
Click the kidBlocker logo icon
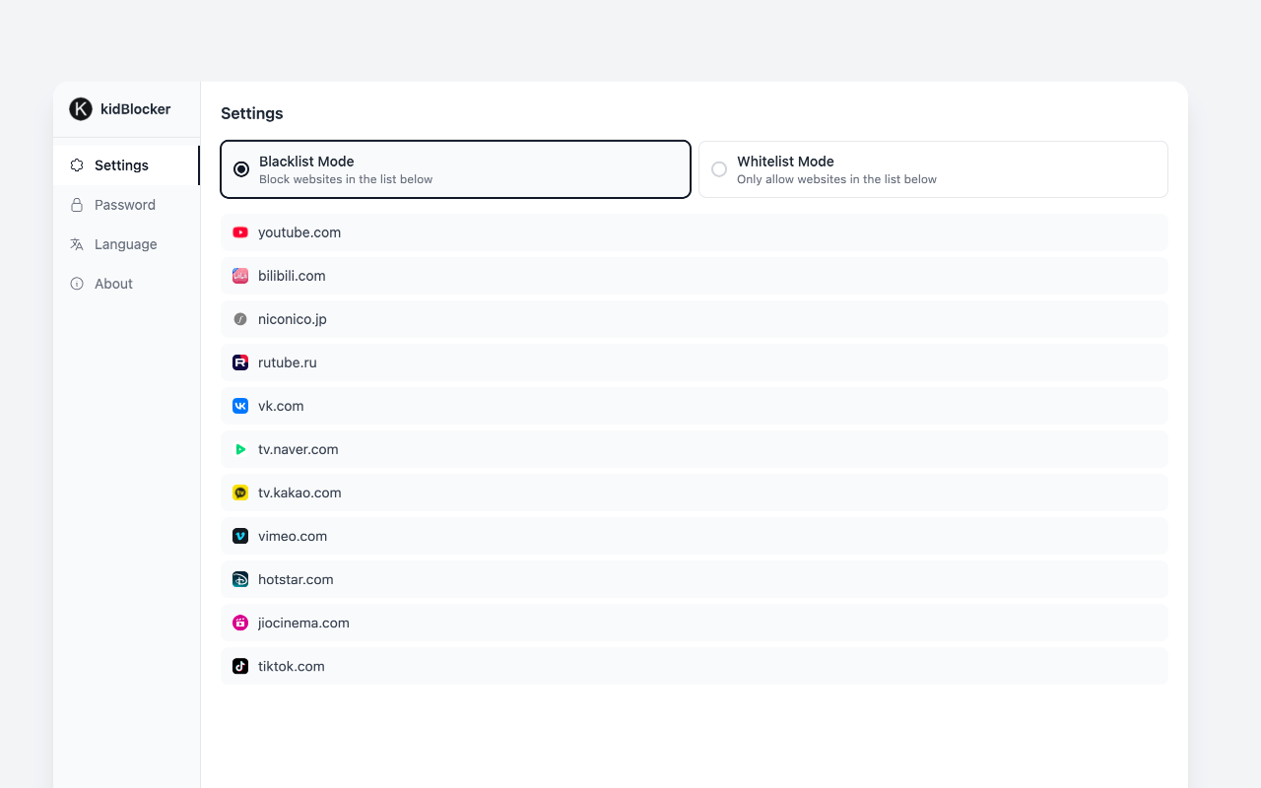pyautogui.click(x=81, y=109)
